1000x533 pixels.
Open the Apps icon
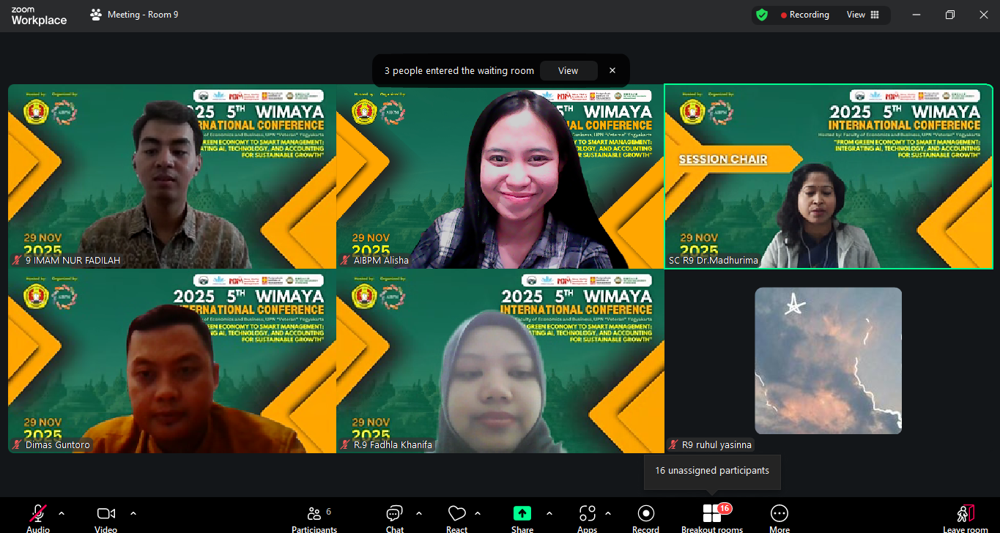[587, 514]
